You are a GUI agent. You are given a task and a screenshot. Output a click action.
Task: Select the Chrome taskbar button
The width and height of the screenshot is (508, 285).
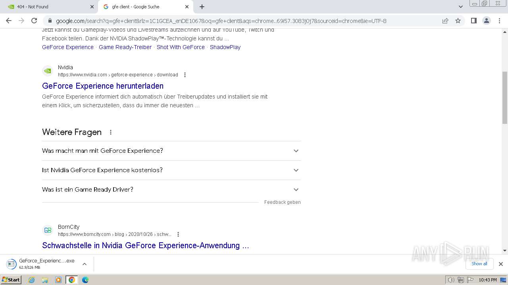coord(72,280)
